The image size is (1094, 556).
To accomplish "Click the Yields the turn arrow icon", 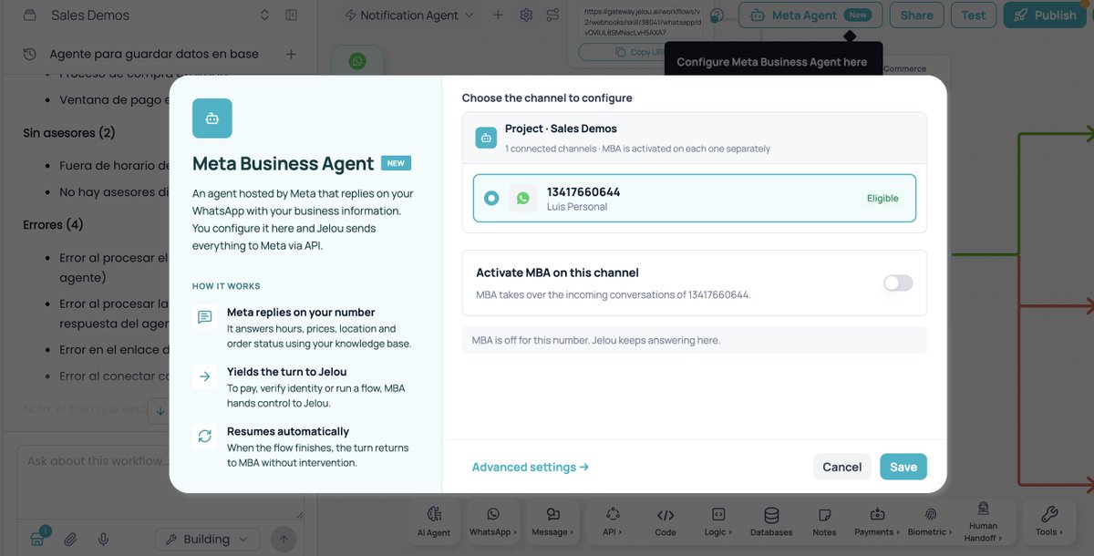I will (205, 376).
